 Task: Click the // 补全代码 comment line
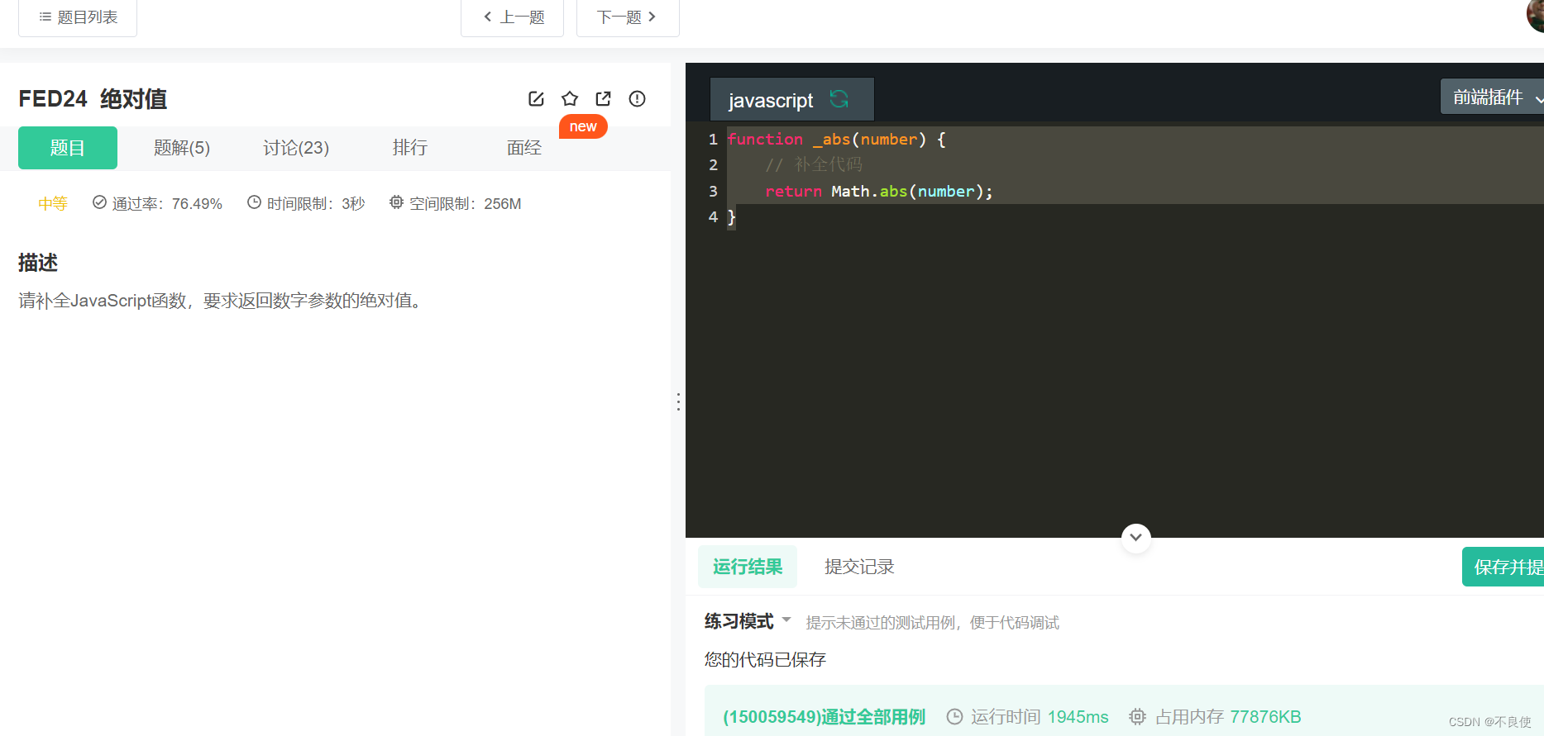(814, 165)
